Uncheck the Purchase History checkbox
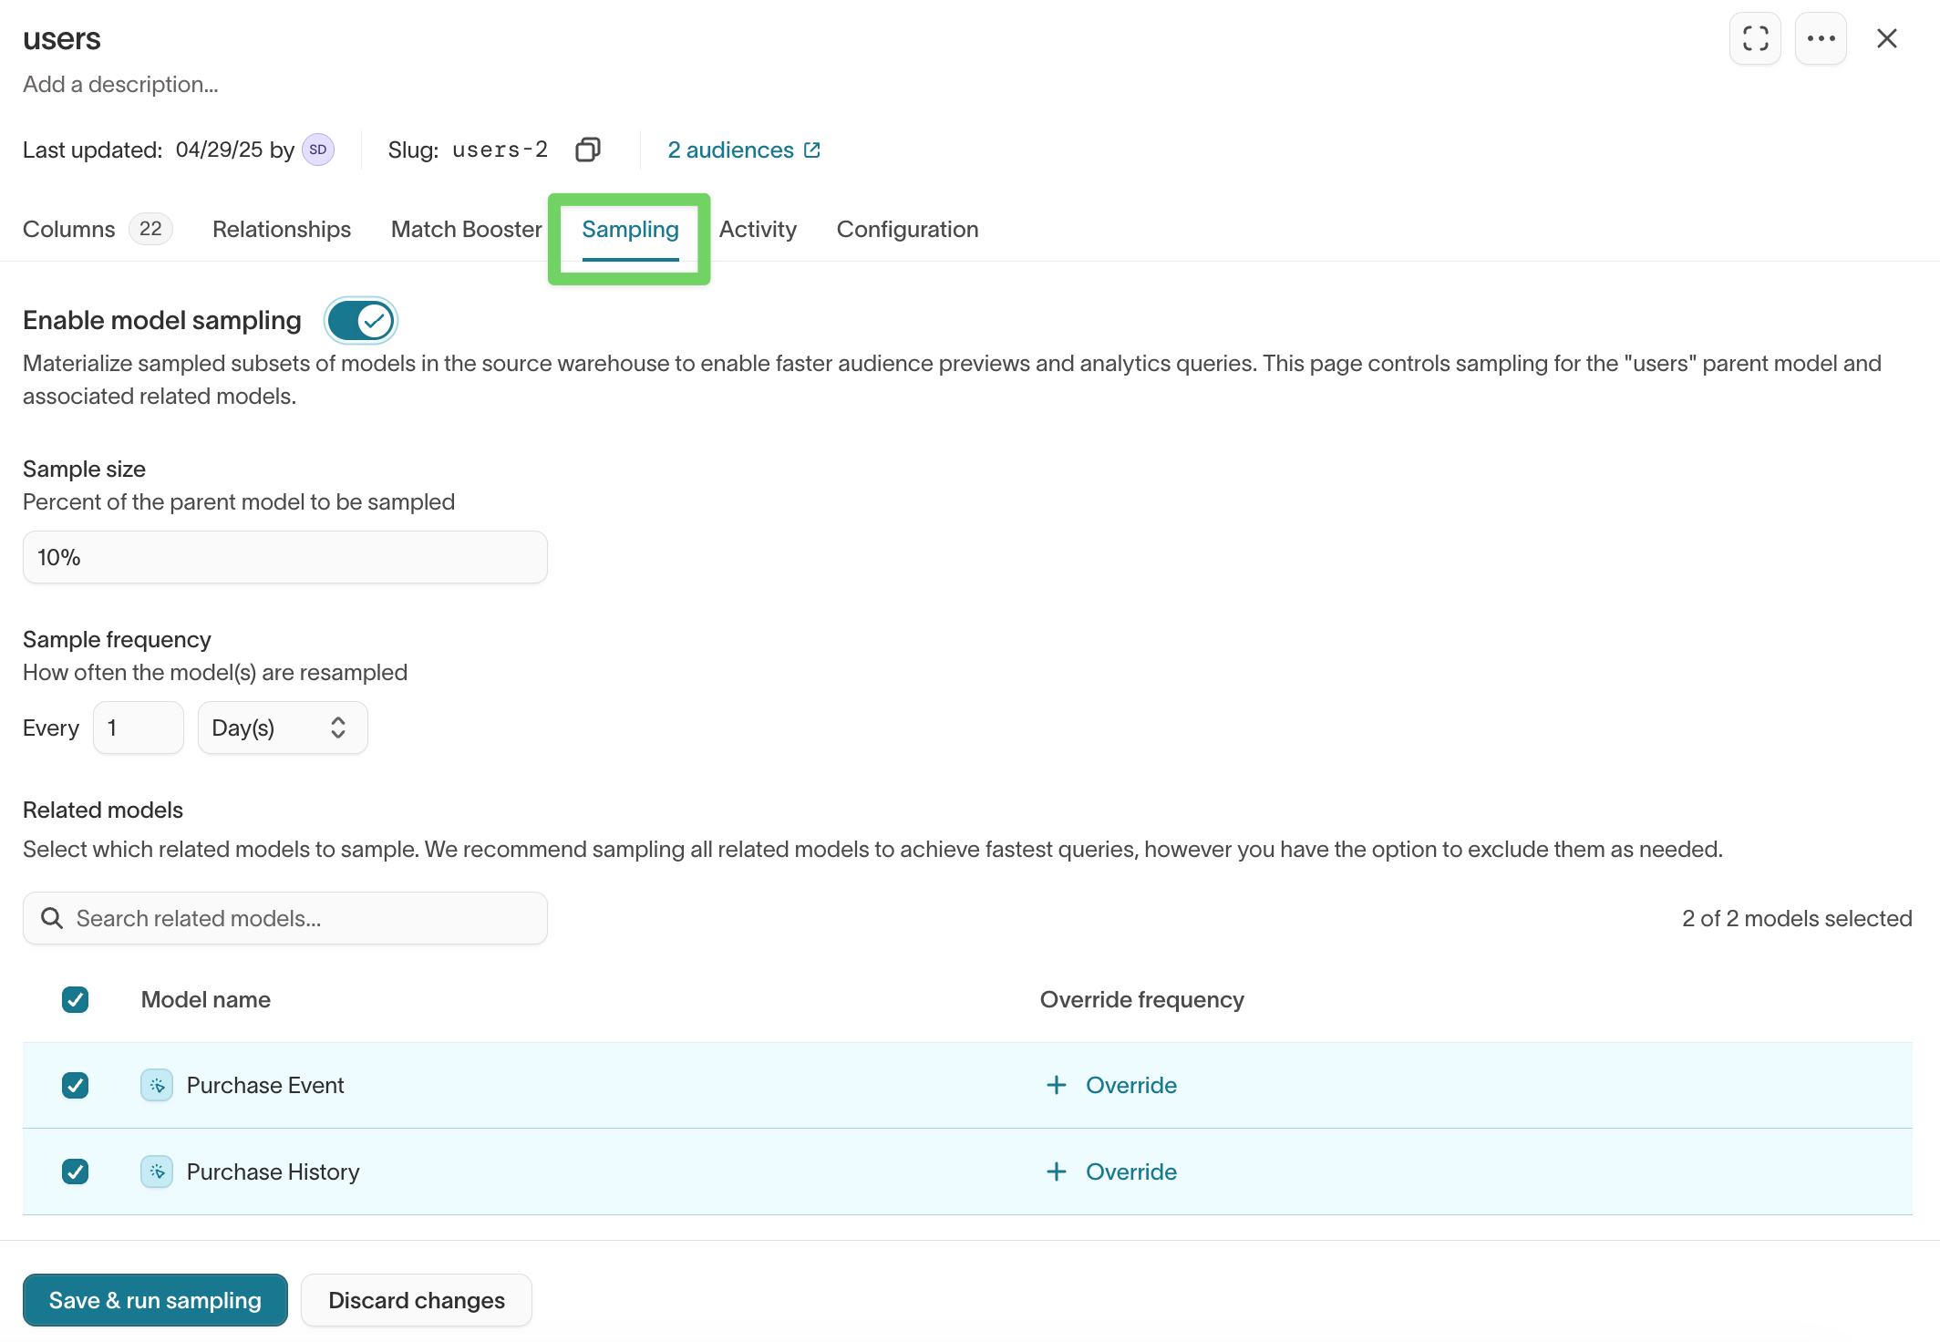Image resolution: width=1940 pixels, height=1342 pixels. [75, 1172]
